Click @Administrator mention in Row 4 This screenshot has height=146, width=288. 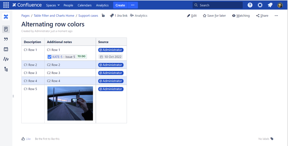pyautogui.click(x=111, y=81)
